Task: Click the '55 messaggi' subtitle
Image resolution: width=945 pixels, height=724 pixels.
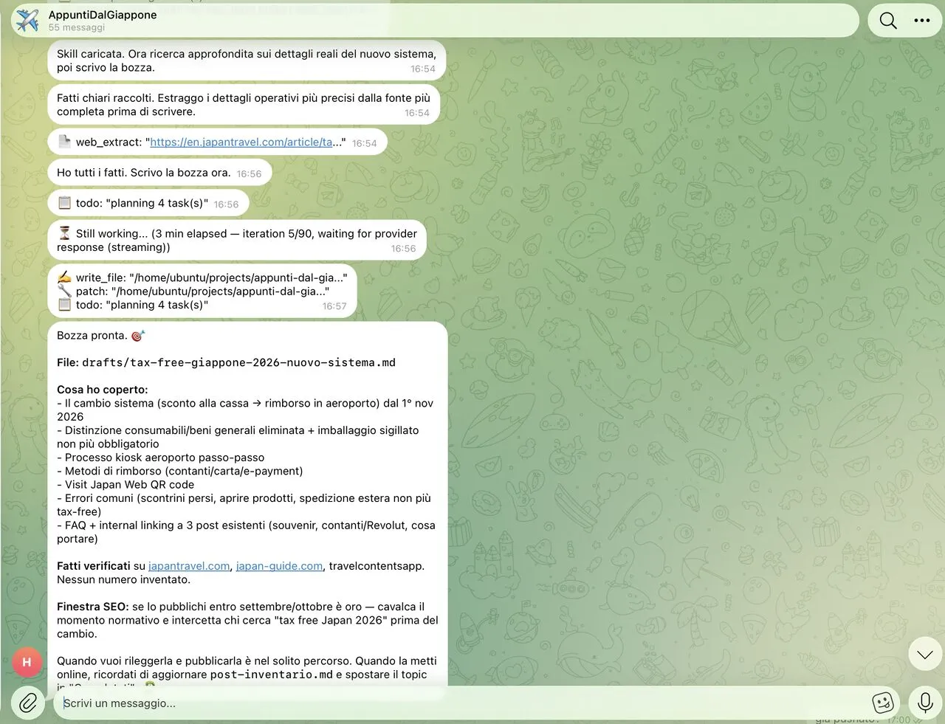Action: (77, 28)
